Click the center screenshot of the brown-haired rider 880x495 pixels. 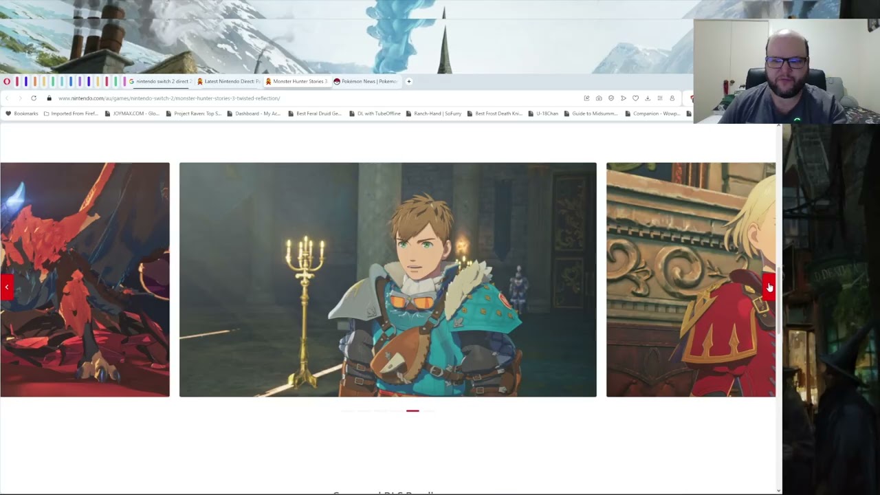(388, 280)
